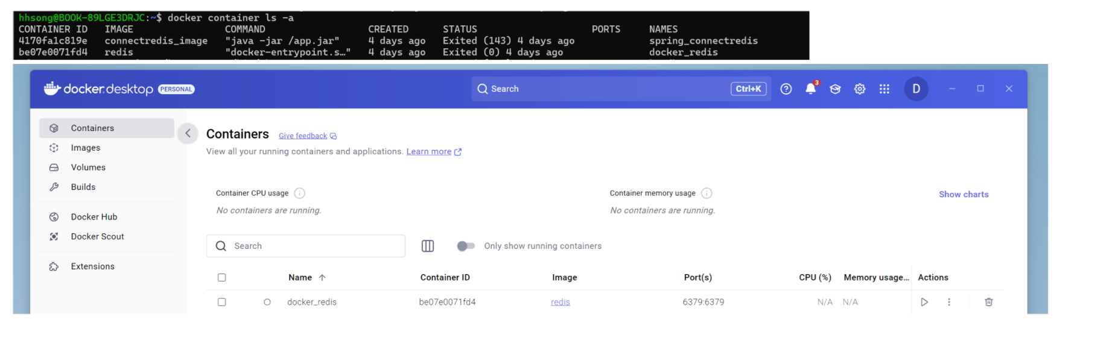Click the Volumes icon in sidebar

54,168
